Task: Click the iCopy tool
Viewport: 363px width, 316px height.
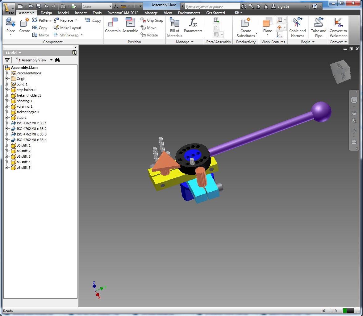Action: tap(93, 20)
